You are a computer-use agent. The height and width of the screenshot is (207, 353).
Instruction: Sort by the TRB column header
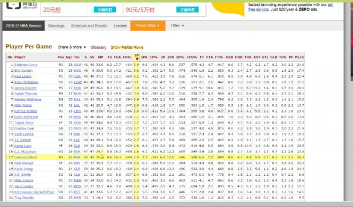[248, 57]
